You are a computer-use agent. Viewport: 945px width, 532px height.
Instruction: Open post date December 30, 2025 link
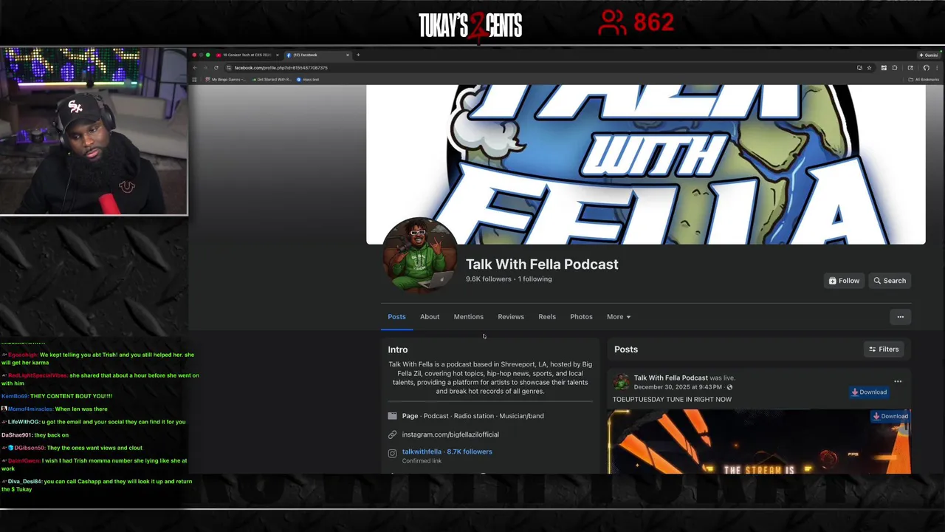(678, 387)
